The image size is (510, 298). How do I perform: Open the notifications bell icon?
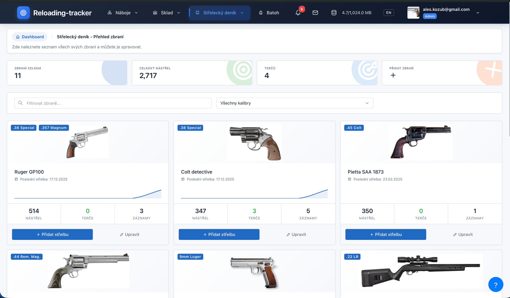pos(298,13)
